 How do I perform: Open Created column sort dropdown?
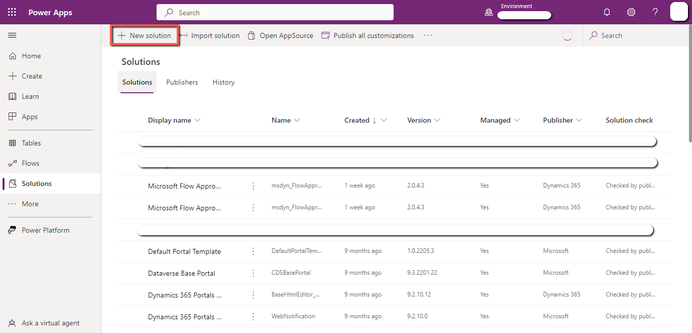click(x=383, y=120)
